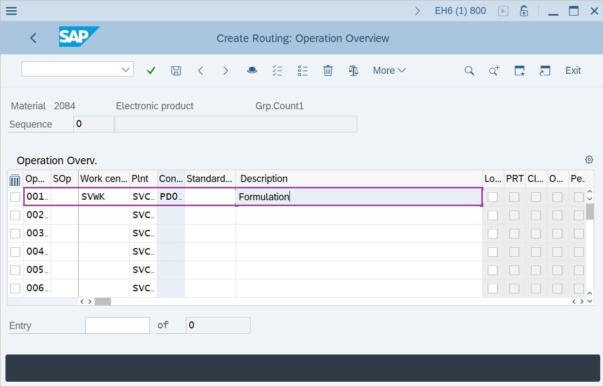Expand the SAP hamburger menu
The height and width of the screenshot is (386, 603).
click(11, 10)
